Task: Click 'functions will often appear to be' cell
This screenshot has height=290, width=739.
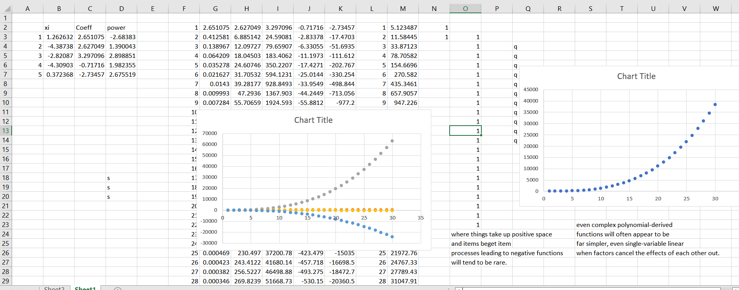Action: click(623, 234)
